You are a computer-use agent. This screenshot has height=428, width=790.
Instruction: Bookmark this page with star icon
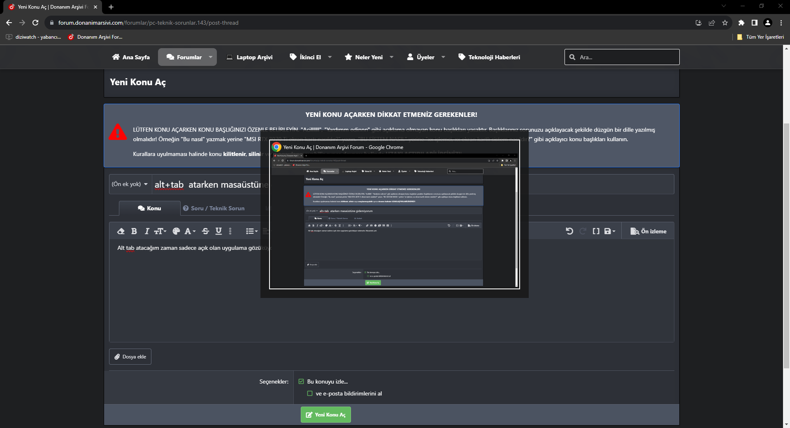tap(725, 23)
